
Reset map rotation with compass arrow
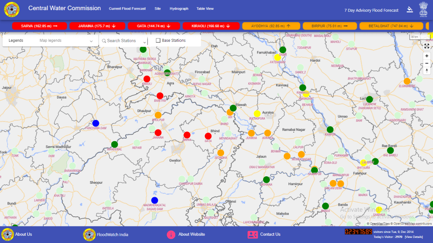427,71
